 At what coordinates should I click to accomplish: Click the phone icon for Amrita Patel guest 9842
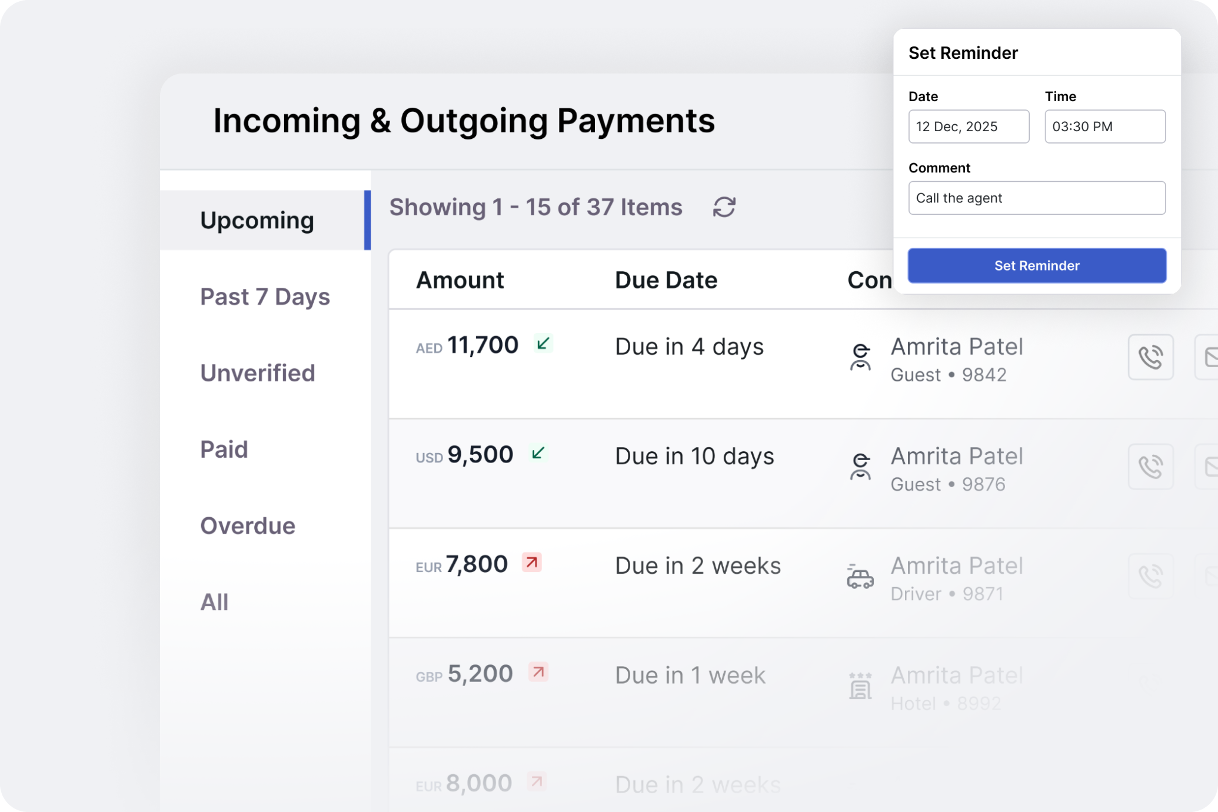1151,357
